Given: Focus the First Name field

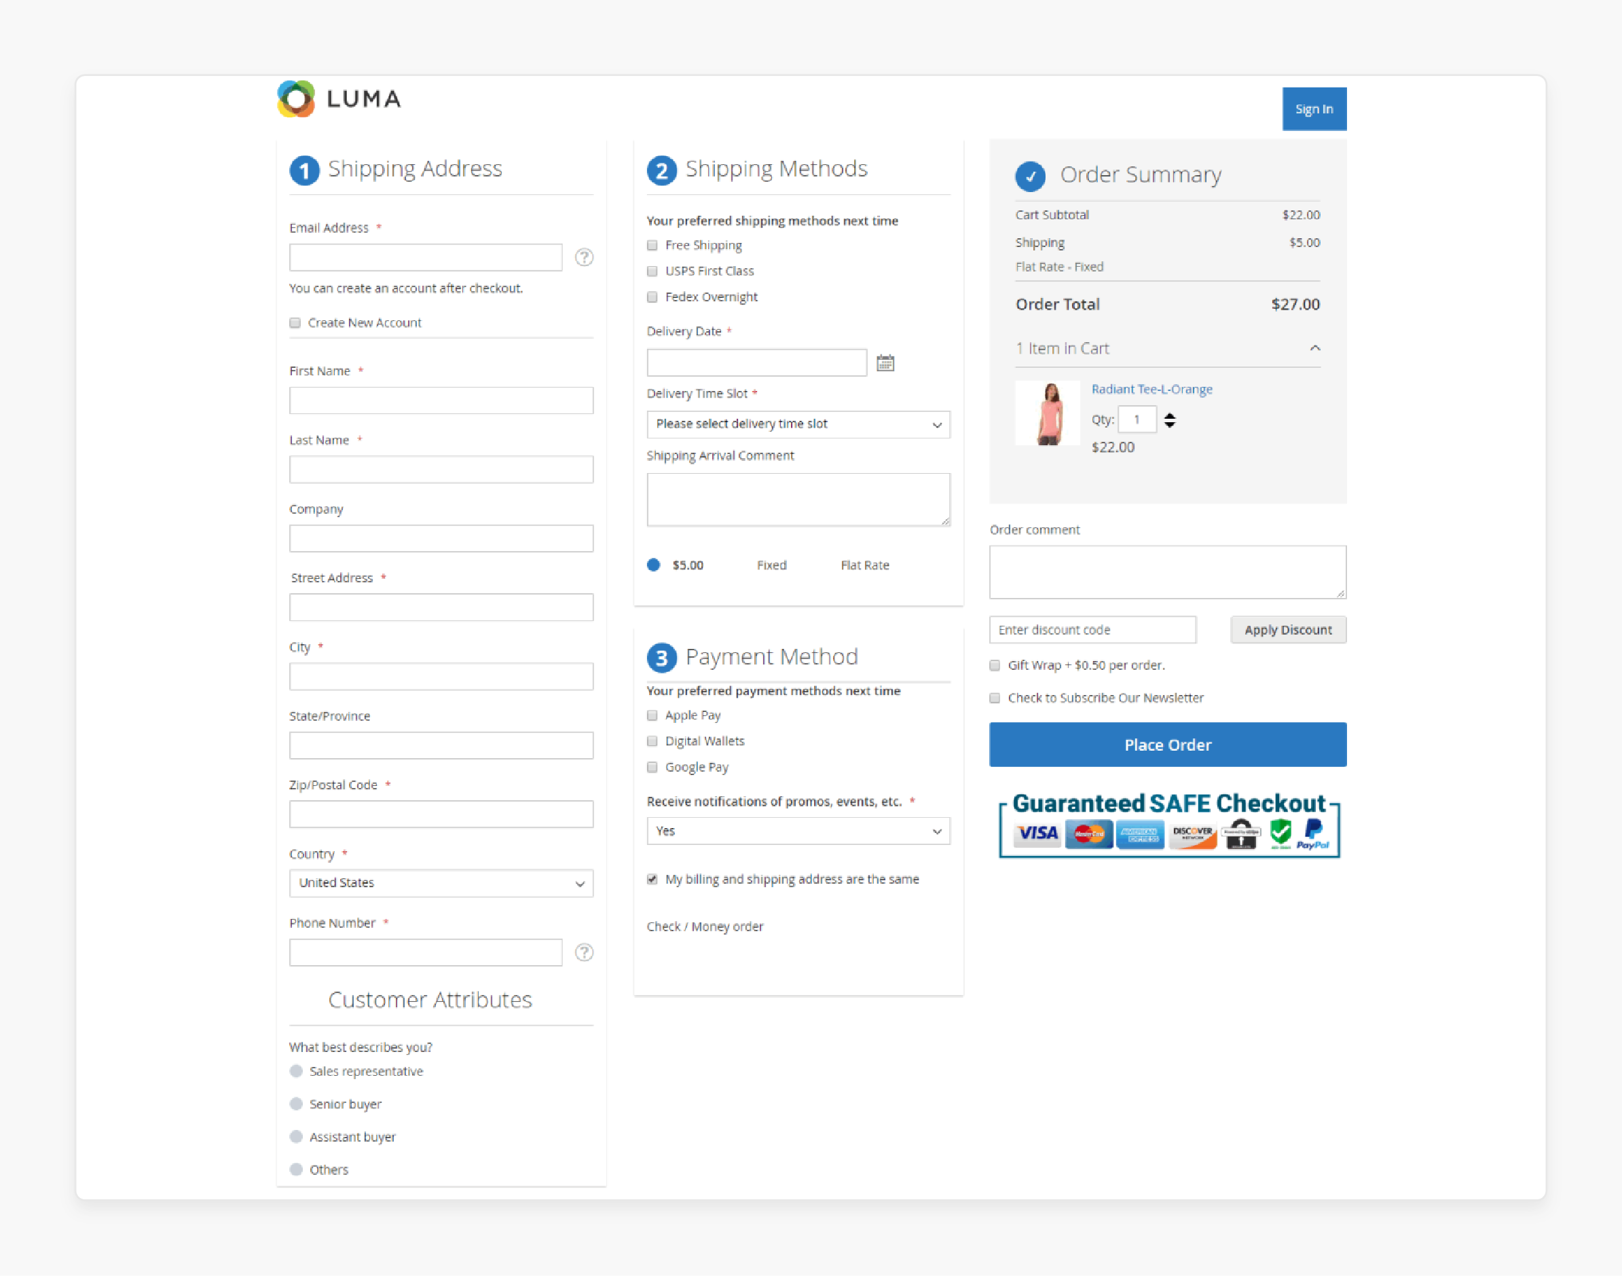Looking at the screenshot, I should pyautogui.click(x=441, y=400).
